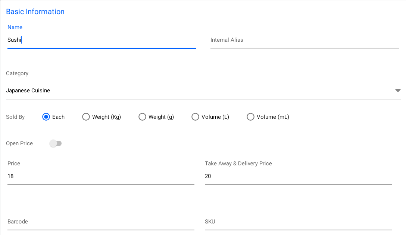Select Weight (g) radio option
The height and width of the screenshot is (235, 406).
(142, 117)
